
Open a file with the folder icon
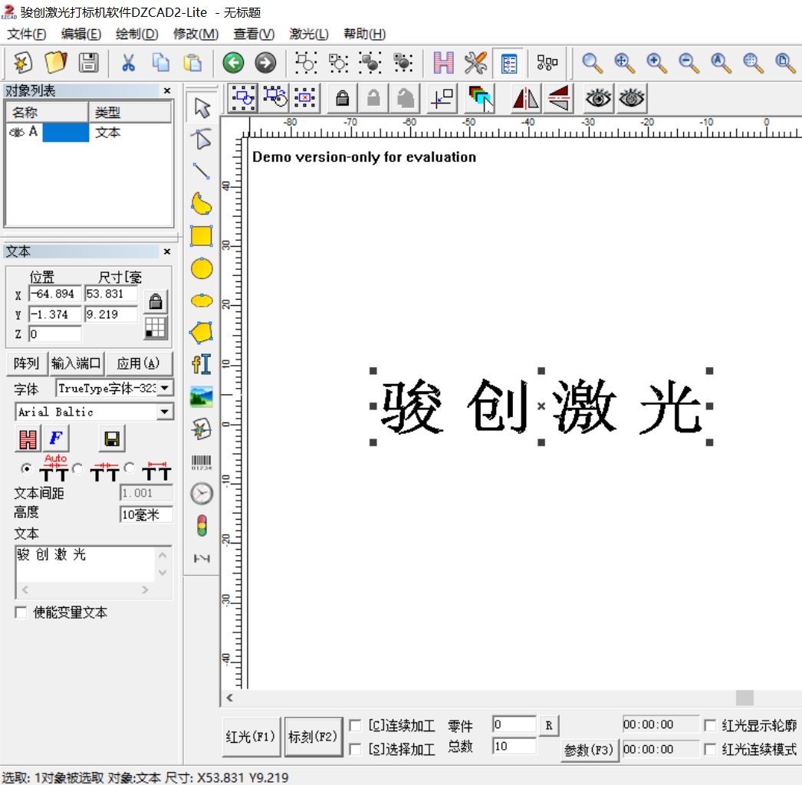(x=55, y=63)
